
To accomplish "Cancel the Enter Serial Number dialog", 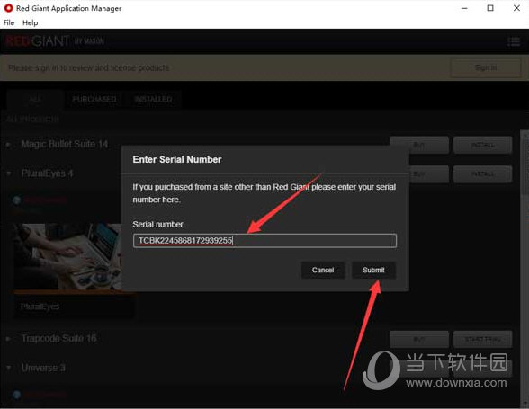I will 323,270.
